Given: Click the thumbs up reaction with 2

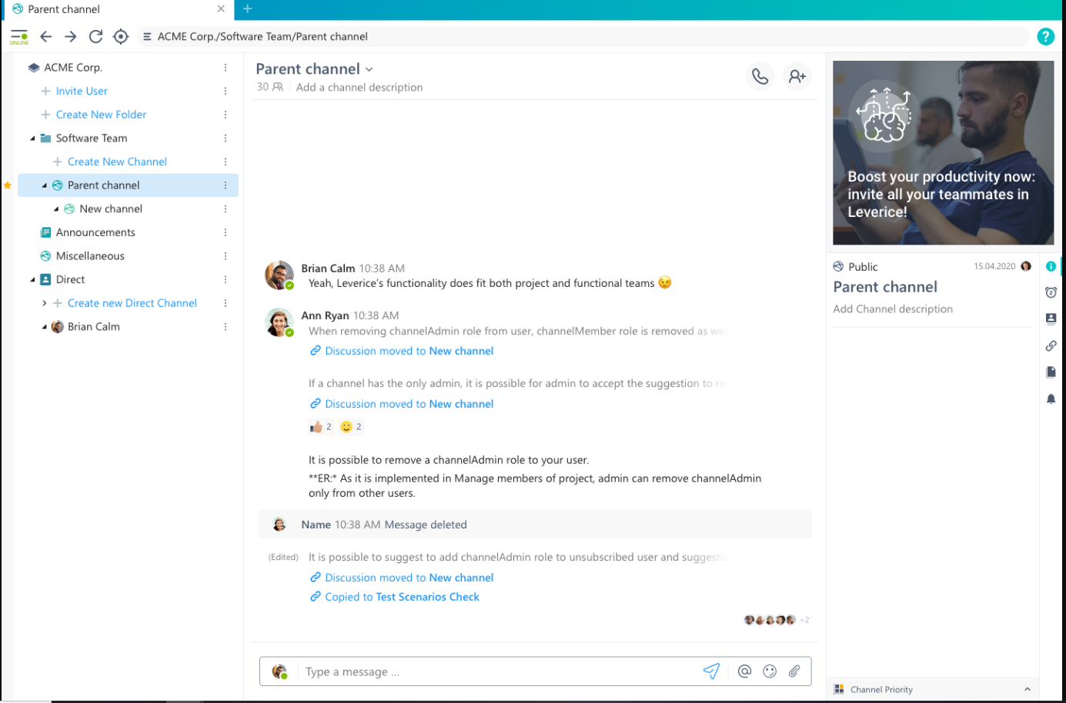Looking at the screenshot, I should [x=321, y=427].
